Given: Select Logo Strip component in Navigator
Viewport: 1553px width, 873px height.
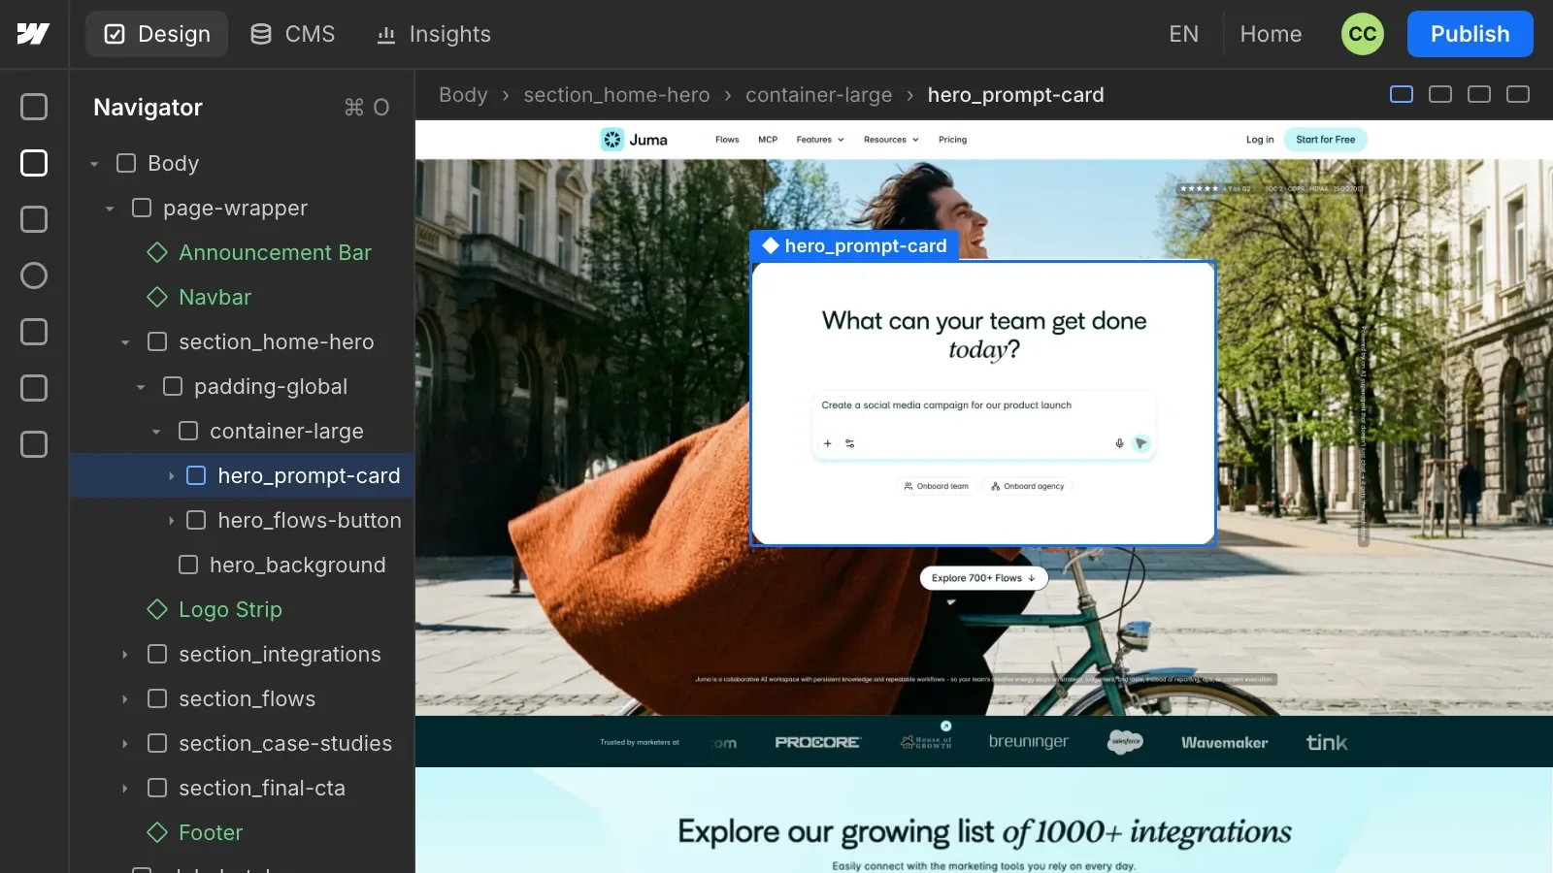Looking at the screenshot, I should 215,609.
